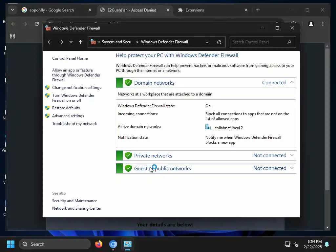
Task: Open Control Panel Home link
Action: coord(70,58)
